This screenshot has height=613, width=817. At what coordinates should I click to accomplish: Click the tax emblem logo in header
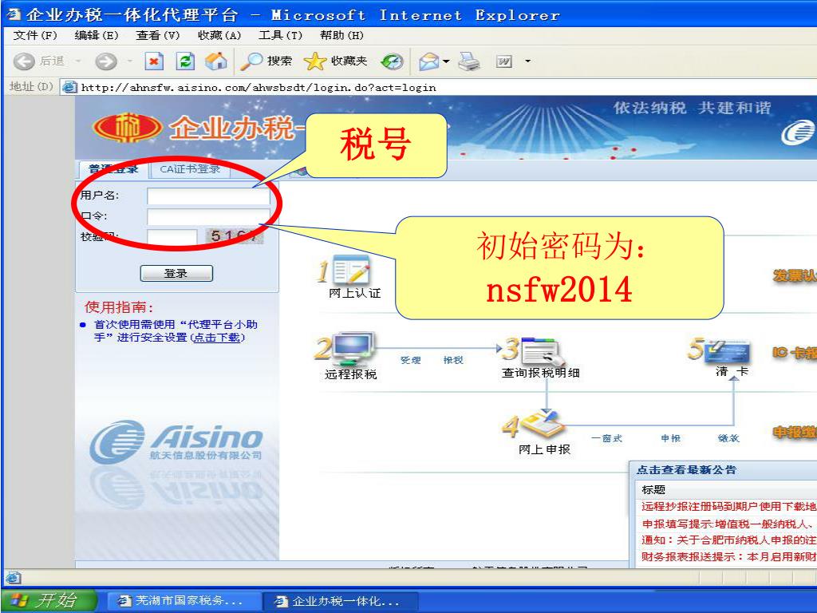127,127
